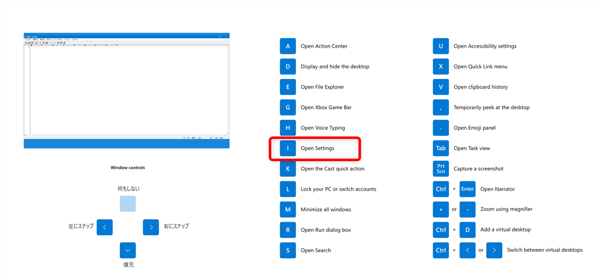Viewport: 605px width, 280px height.
Task: Click the 'Open Action Center' label
Action: tap(324, 46)
